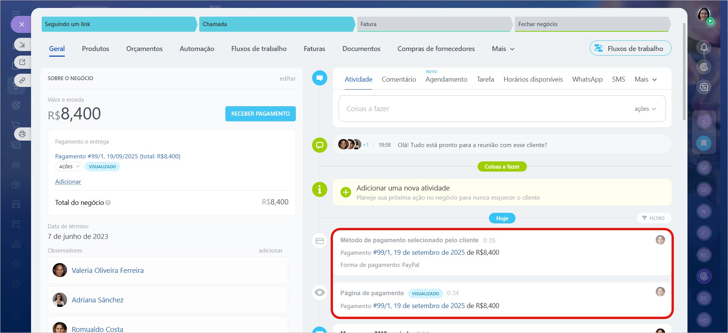The height and width of the screenshot is (333, 728).
Task: Open notifications bell icon
Action: 704,47
